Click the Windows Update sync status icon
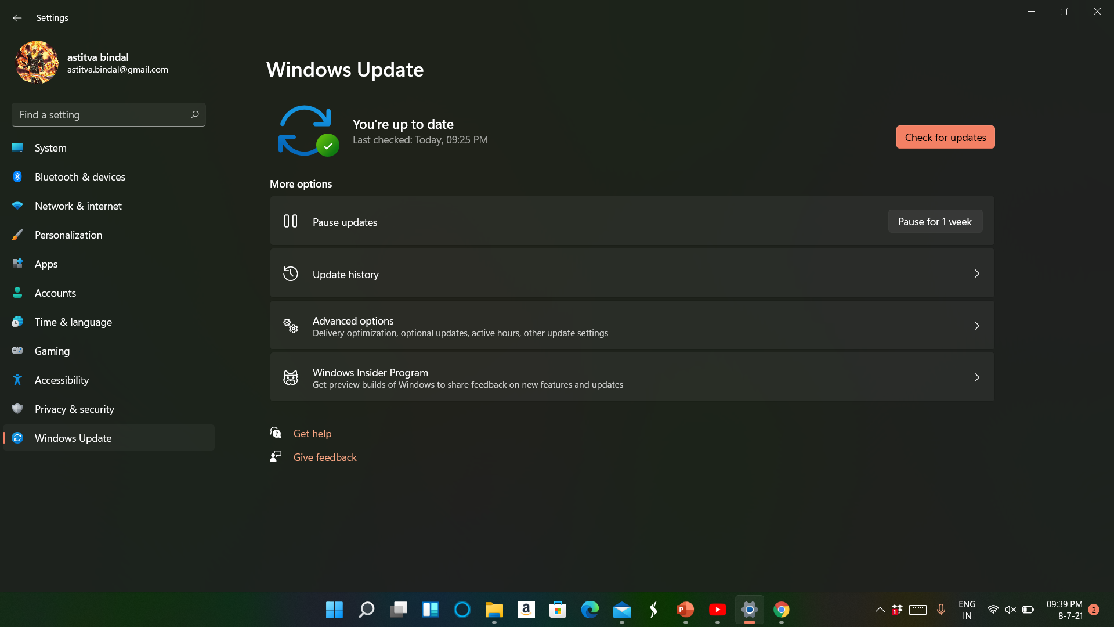 (x=308, y=131)
